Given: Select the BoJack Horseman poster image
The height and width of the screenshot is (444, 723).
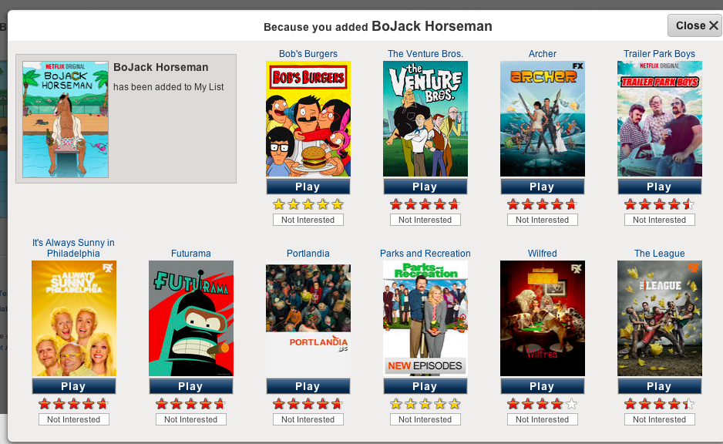Looking at the screenshot, I should 66,119.
